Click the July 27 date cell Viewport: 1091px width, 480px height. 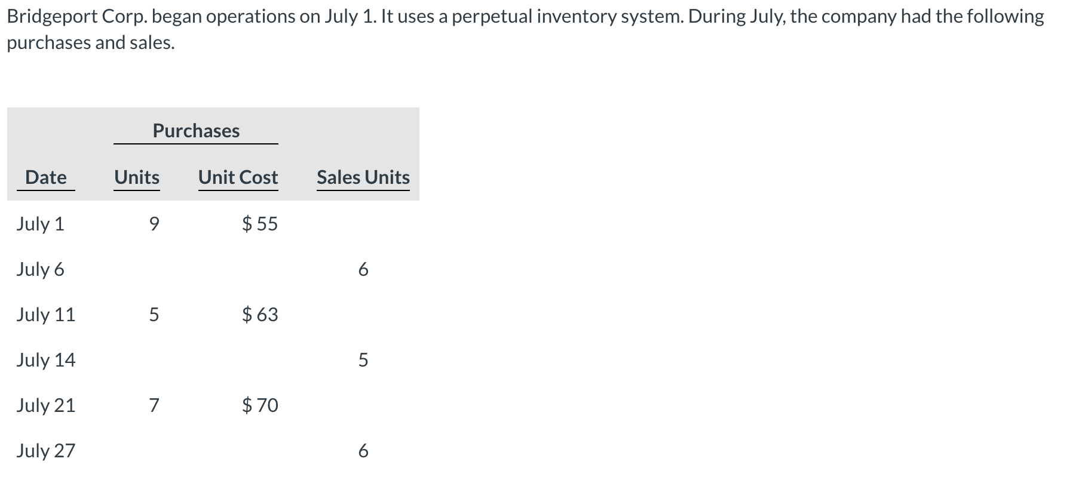(x=46, y=451)
